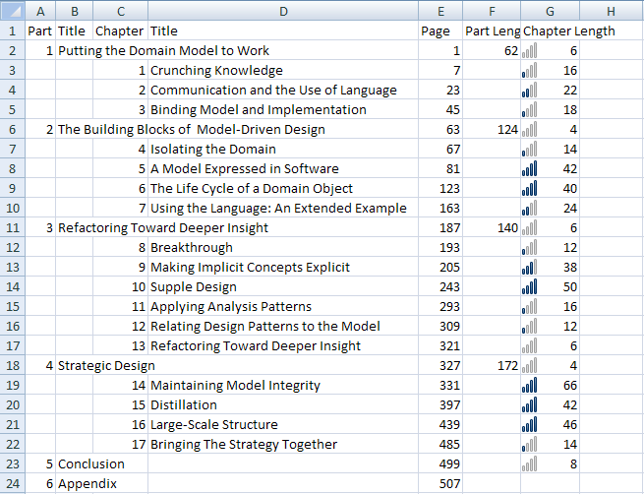644x494 pixels.
Task: Click page number 507
Action: (x=440, y=483)
